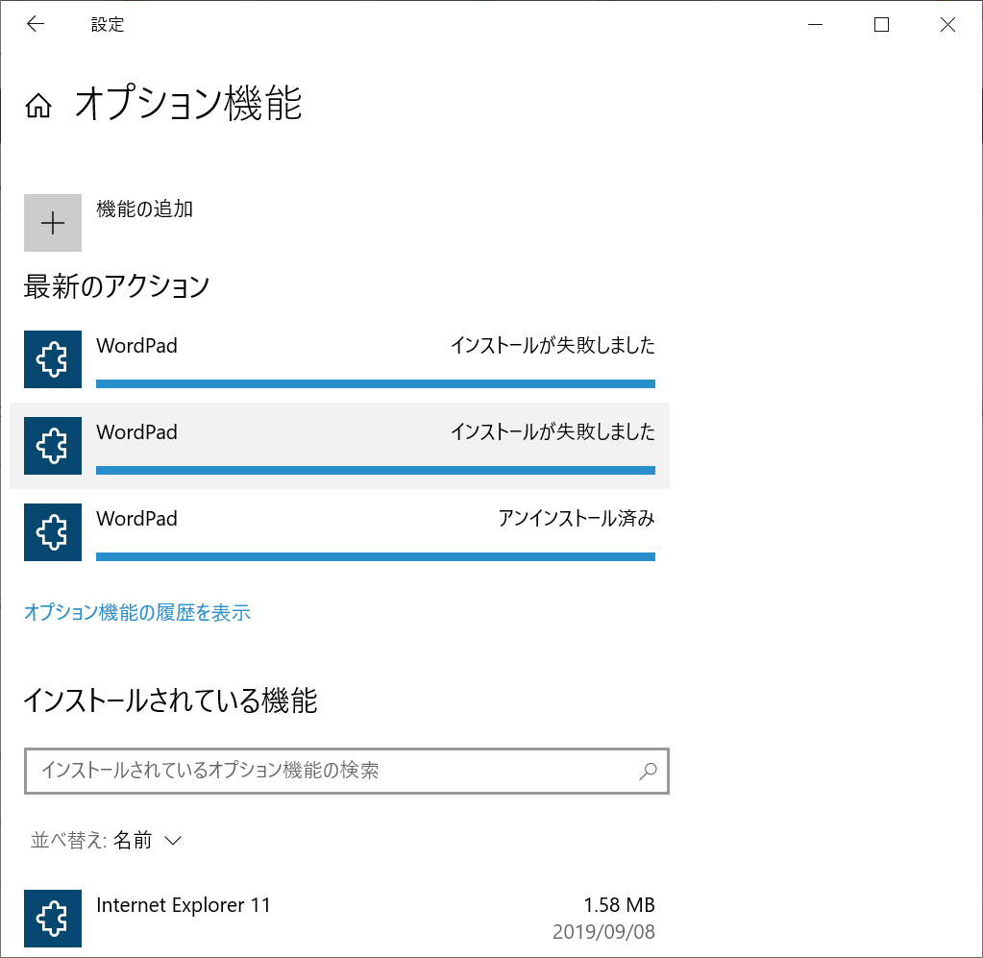Click the 1.58 MB size value
Screen dimensions: 983x958
[x=620, y=905]
